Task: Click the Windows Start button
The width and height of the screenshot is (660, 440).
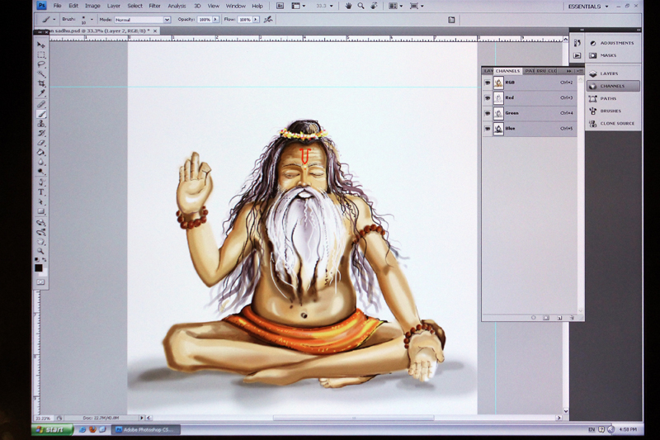Action: [52, 429]
